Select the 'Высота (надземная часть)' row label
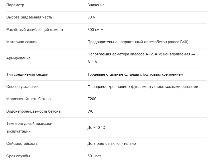Screen dimensions: 208x163 tap(30, 17)
